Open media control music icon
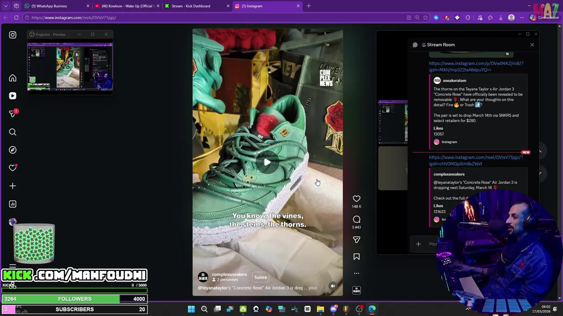 click(x=479, y=18)
